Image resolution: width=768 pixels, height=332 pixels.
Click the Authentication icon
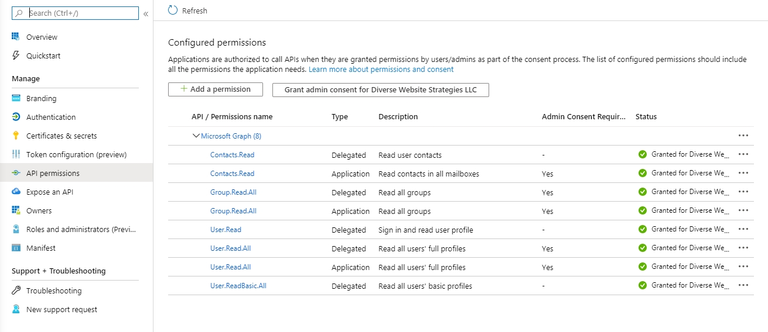[16, 117]
